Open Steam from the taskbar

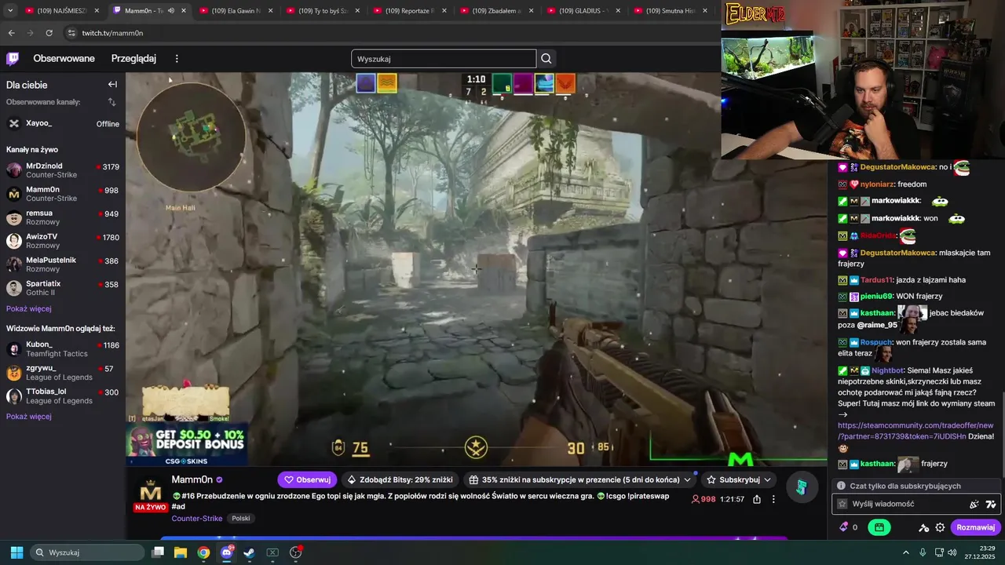(x=250, y=552)
